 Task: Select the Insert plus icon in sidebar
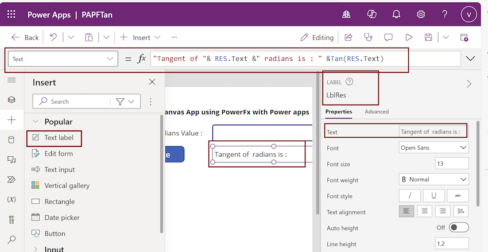[x=11, y=120]
